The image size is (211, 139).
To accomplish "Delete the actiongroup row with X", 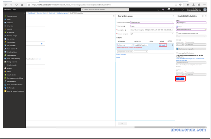I will pyautogui.click(x=172, y=45).
